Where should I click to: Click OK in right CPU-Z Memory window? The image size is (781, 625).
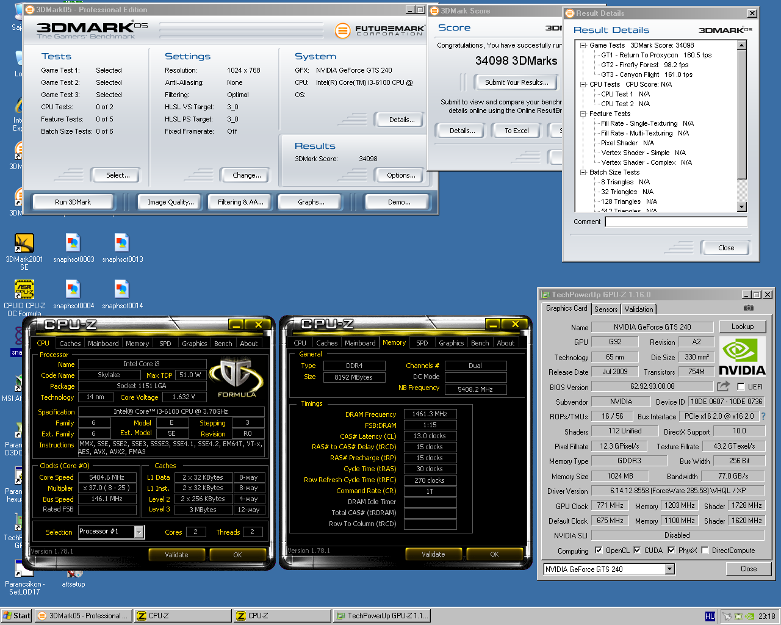494,554
